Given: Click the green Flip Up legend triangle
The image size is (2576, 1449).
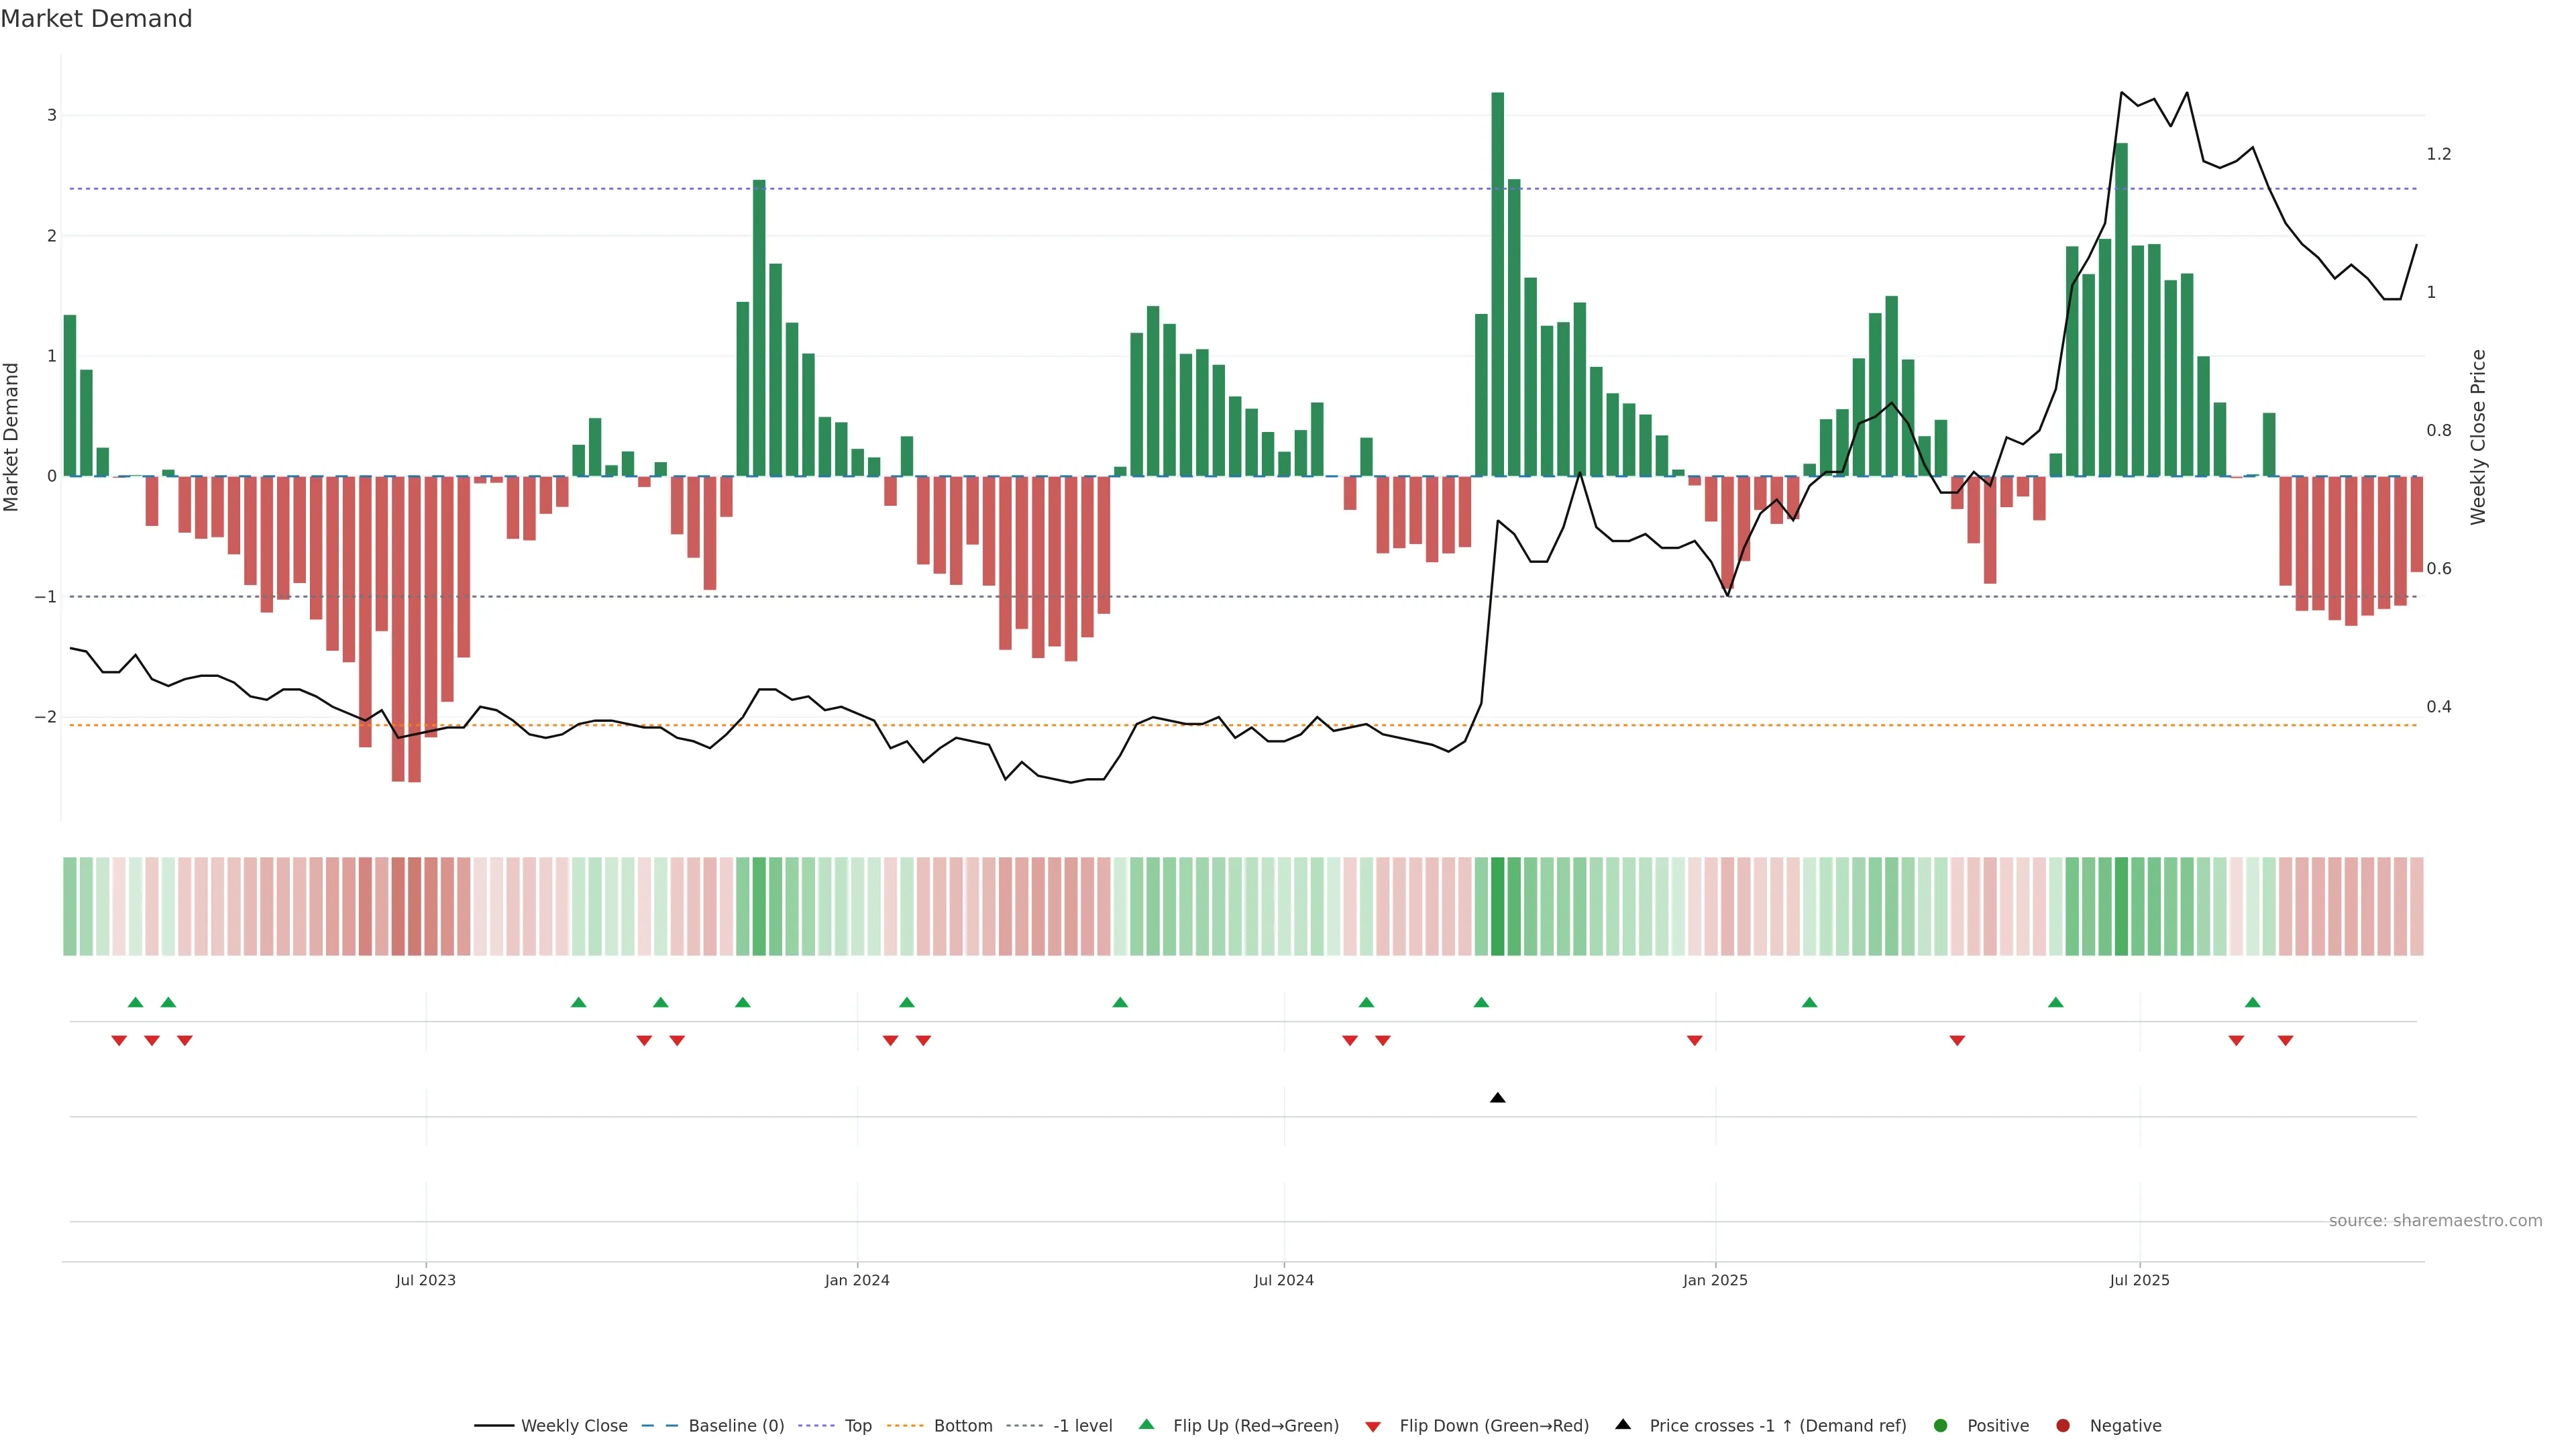Looking at the screenshot, I should (1147, 1425).
